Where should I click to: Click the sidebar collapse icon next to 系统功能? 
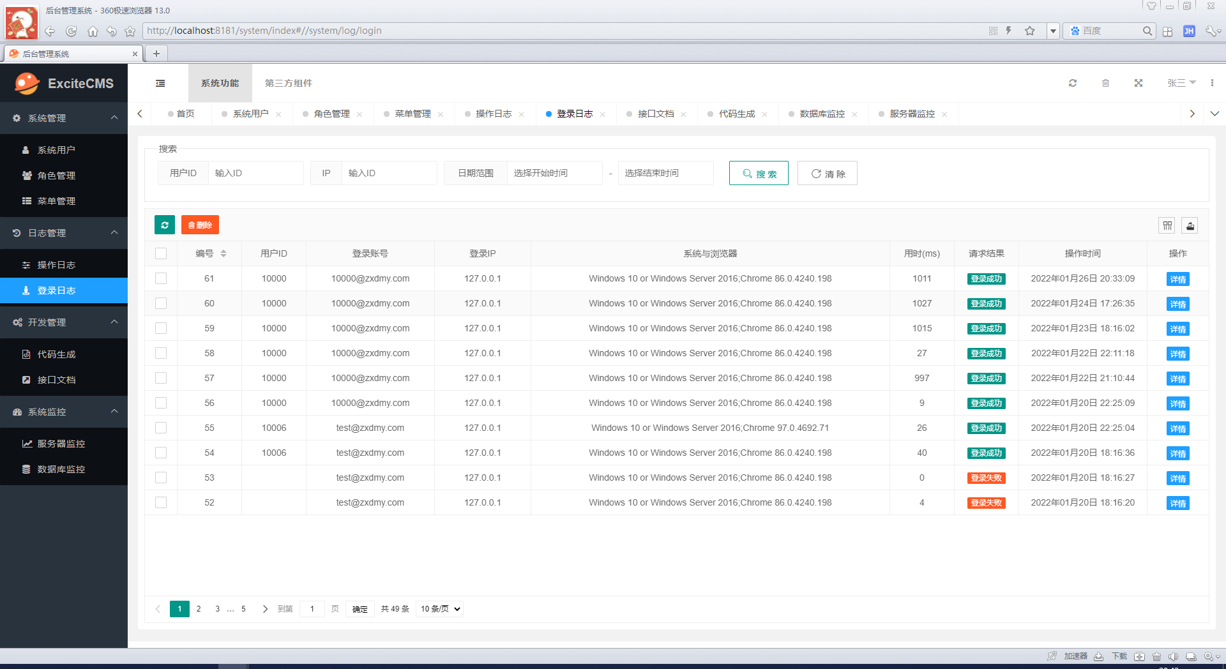click(x=160, y=83)
